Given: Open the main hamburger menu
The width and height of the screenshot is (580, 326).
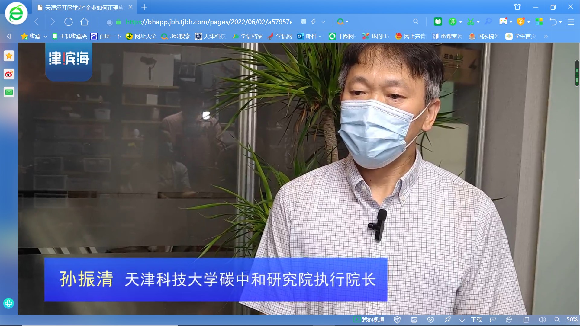Looking at the screenshot, I should (x=571, y=22).
